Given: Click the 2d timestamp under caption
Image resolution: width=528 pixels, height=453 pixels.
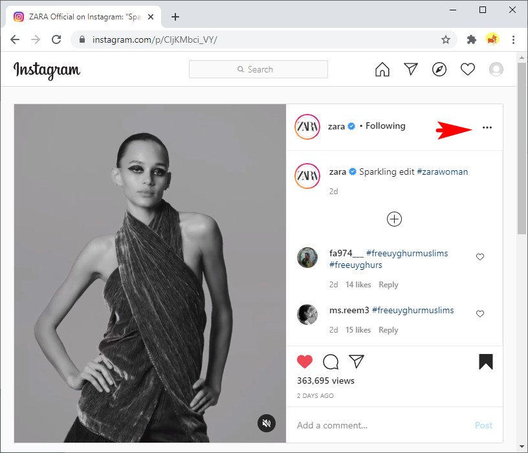Looking at the screenshot, I should [x=333, y=192].
